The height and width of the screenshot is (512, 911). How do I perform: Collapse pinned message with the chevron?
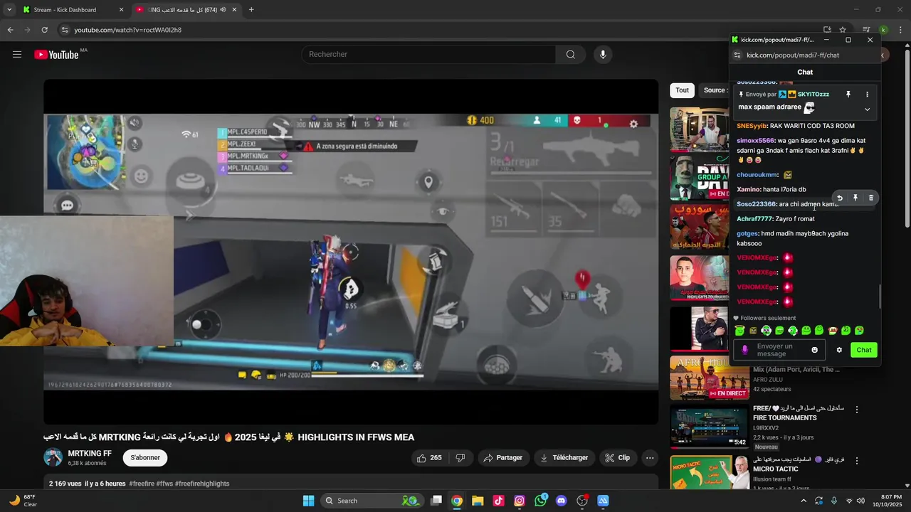click(867, 110)
